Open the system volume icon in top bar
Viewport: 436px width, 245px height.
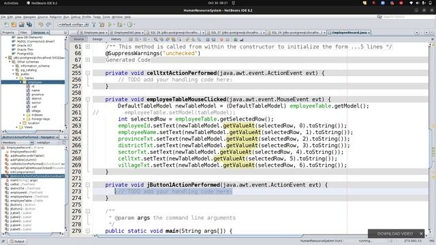[x=418, y=3]
